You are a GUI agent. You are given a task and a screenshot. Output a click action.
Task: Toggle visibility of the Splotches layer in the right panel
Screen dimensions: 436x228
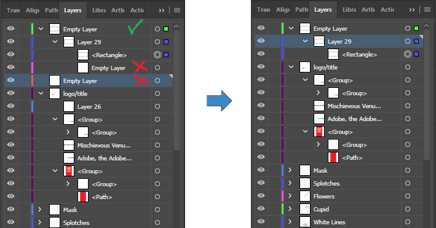tap(261, 183)
